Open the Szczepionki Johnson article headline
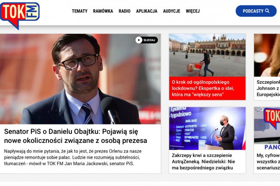 click(268, 88)
